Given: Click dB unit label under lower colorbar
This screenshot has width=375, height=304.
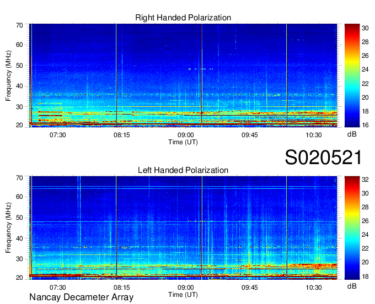Looking at the screenshot, I should pyautogui.click(x=352, y=286).
